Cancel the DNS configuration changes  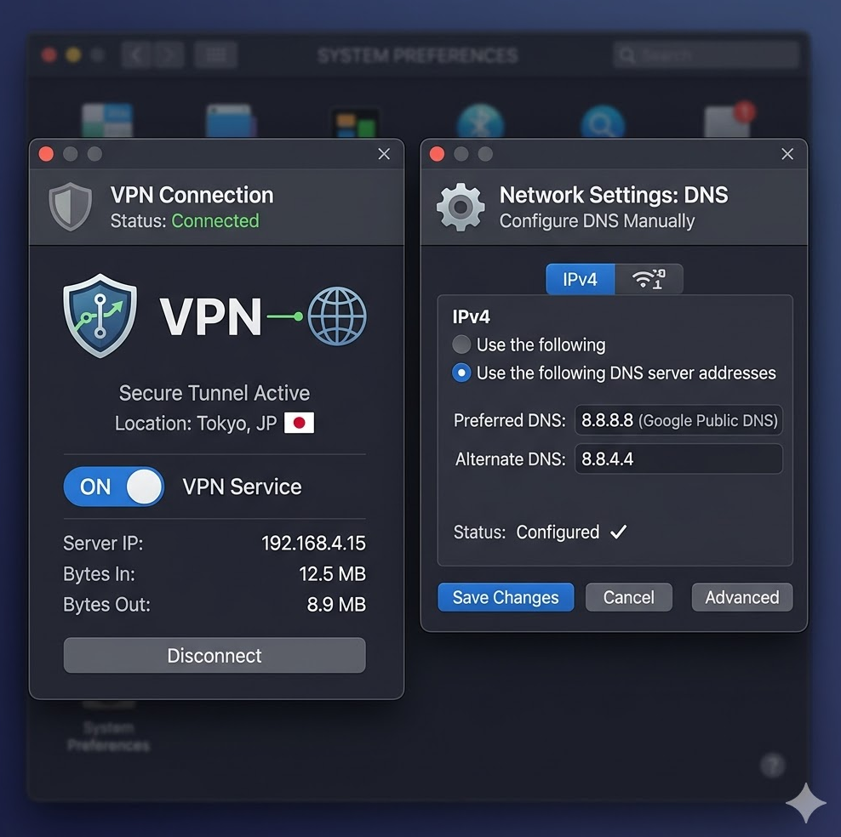point(628,597)
